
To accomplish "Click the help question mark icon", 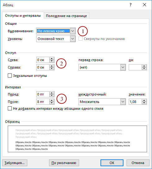I will (131, 5).
